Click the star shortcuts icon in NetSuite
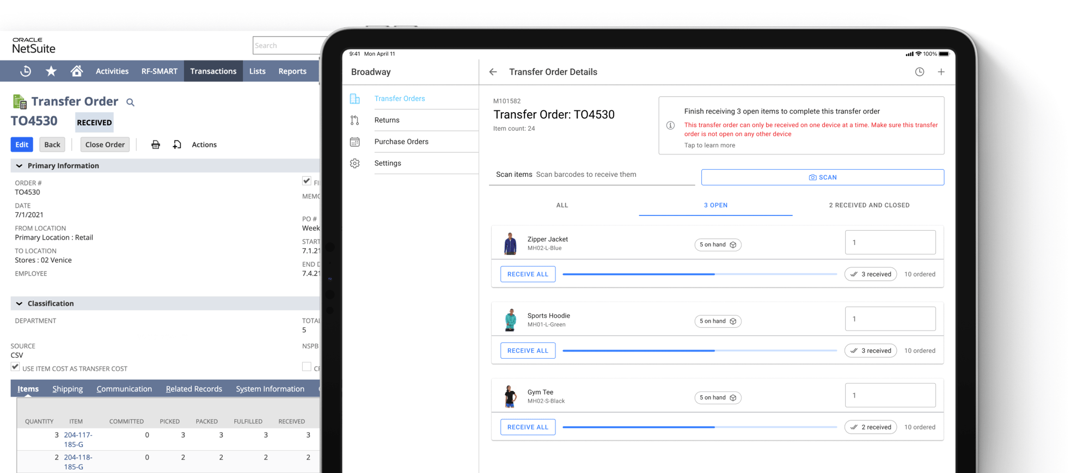Viewport: 1089px width, 473px height. tap(51, 71)
